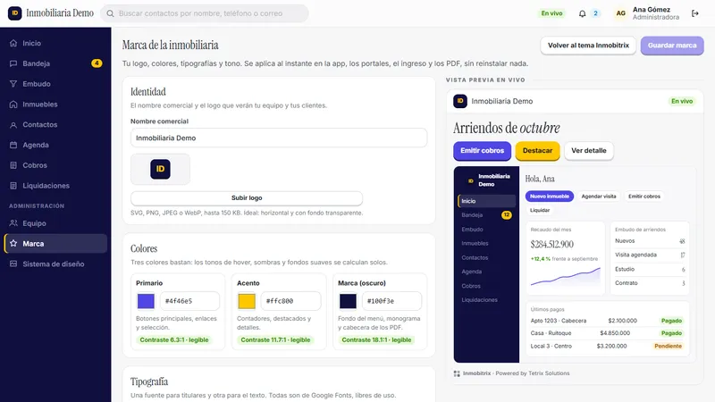The width and height of the screenshot is (715, 402).
Task: Open Liquidaciones in sidebar
Action: [x=55, y=186]
